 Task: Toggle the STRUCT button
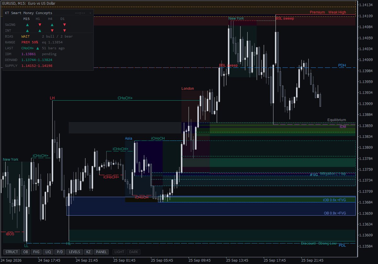click(12, 252)
